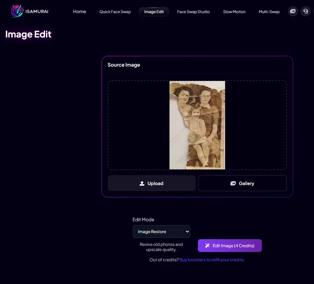
Task: Click the magic wand icon on Edit Image
Action: pos(208,246)
